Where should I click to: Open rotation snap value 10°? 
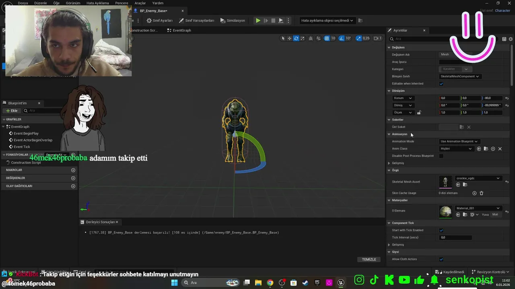pyautogui.click(x=348, y=39)
